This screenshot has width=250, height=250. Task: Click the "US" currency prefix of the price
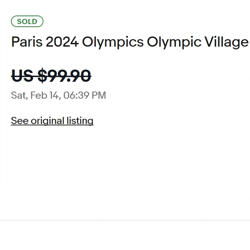point(22,76)
